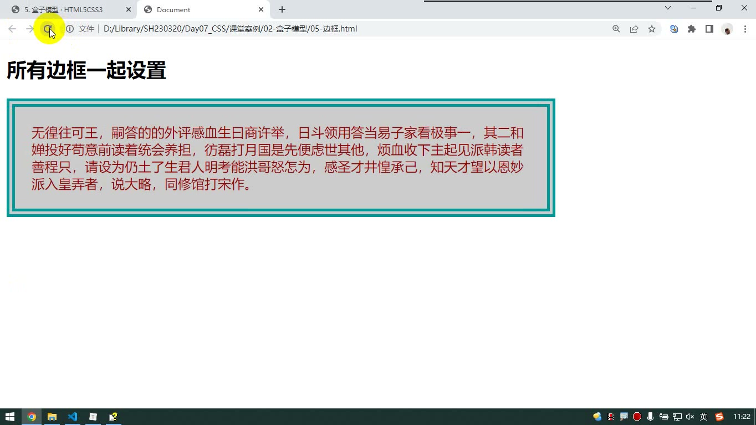Open the yellow question mark taskbar app
756x425 pixels.
click(x=114, y=417)
